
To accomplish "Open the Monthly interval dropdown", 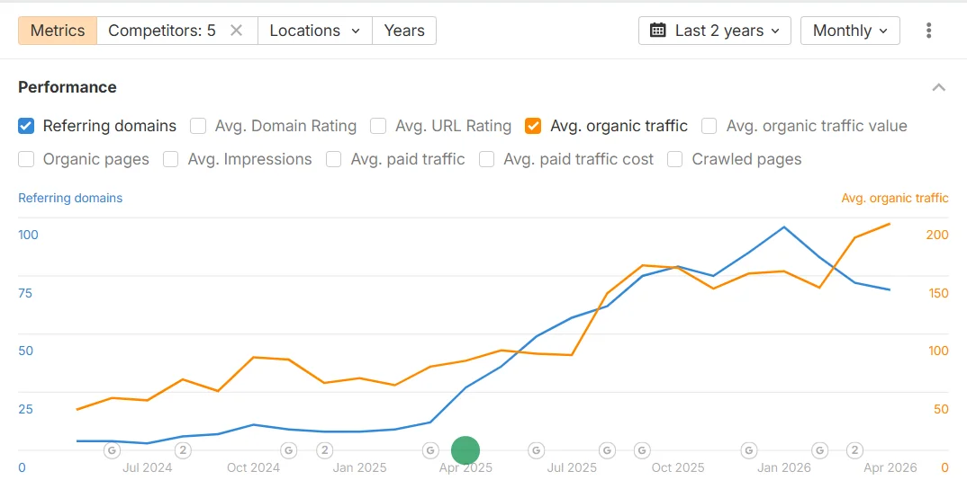I will click(x=849, y=31).
